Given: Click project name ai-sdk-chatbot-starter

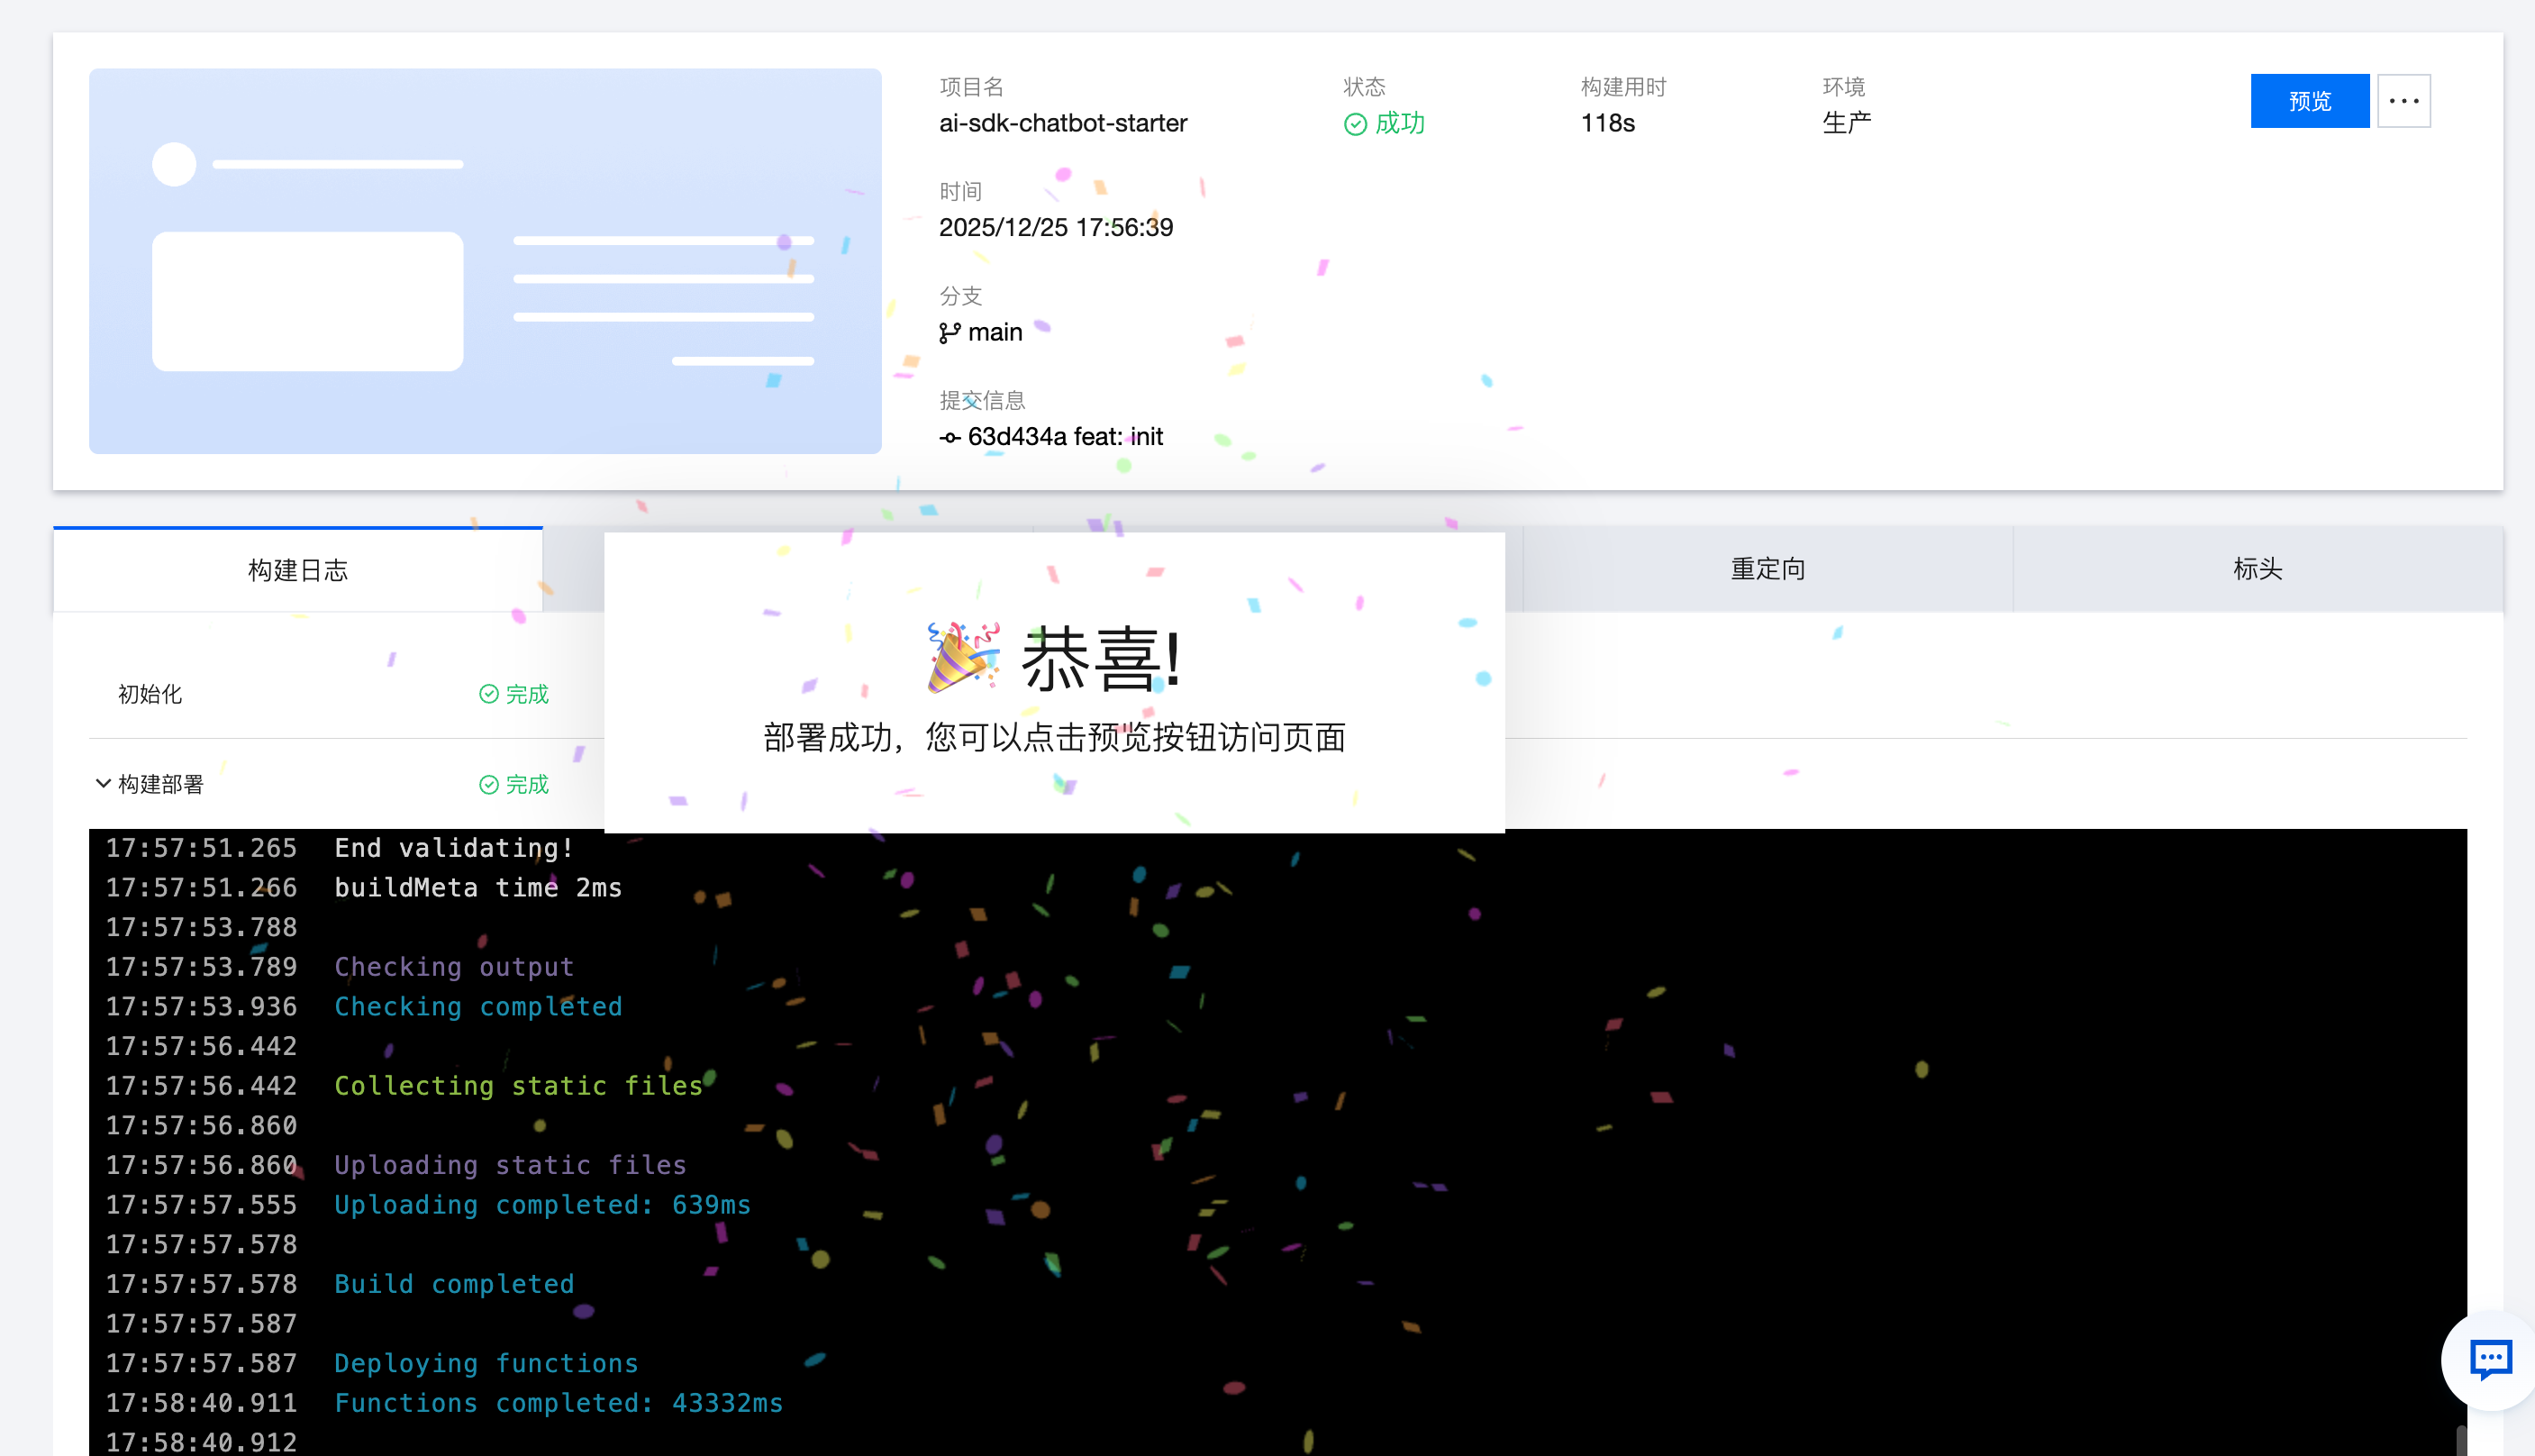Looking at the screenshot, I should pos(1063,123).
